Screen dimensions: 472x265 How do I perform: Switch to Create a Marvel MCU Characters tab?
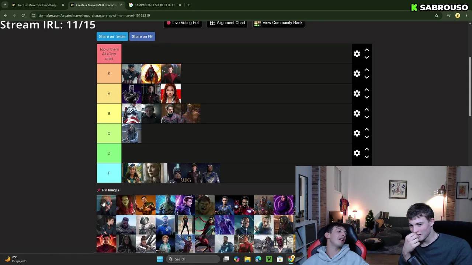[97, 5]
